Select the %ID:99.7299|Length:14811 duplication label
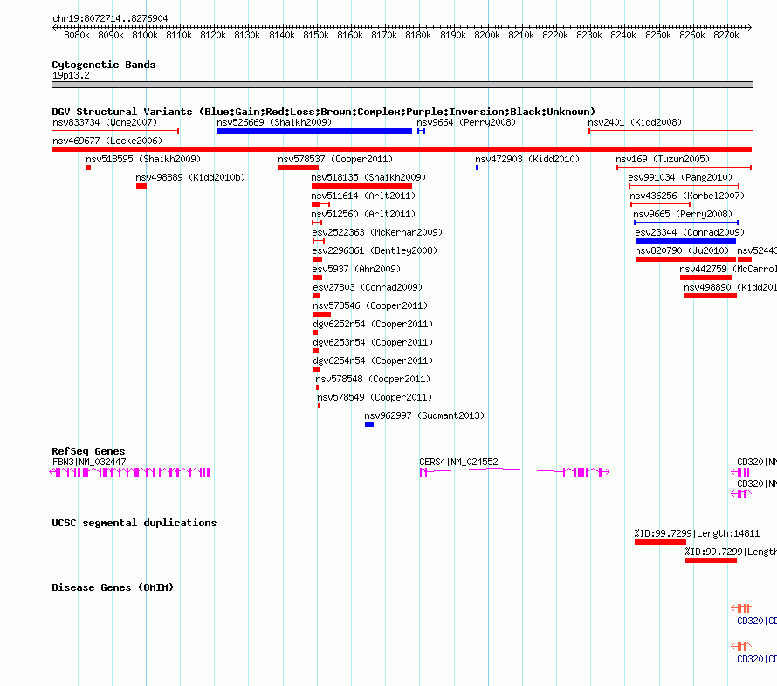The width and height of the screenshot is (777, 686). point(697,533)
